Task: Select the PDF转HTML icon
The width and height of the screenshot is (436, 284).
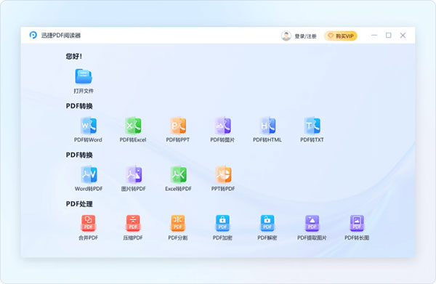Action: point(267,126)
